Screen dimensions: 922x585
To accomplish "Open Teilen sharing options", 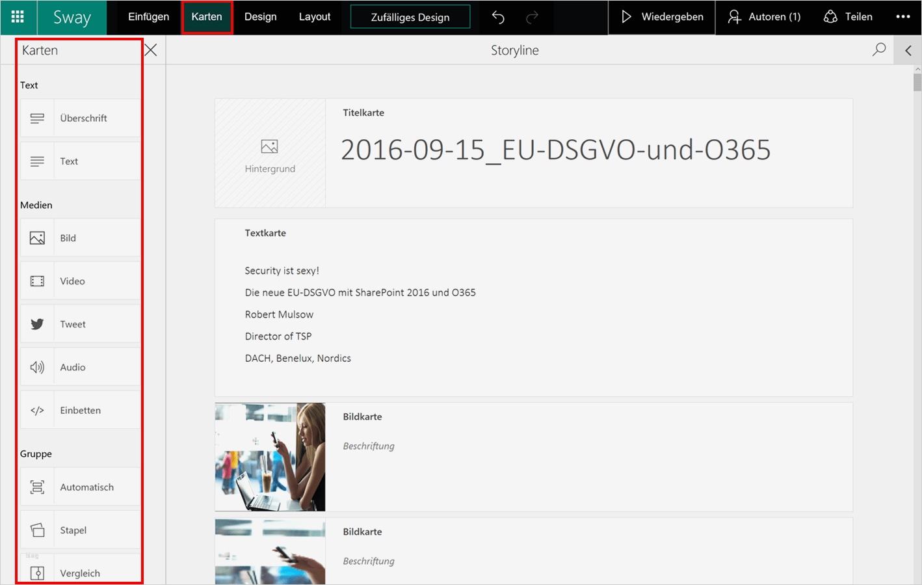I will pos(848,17).
